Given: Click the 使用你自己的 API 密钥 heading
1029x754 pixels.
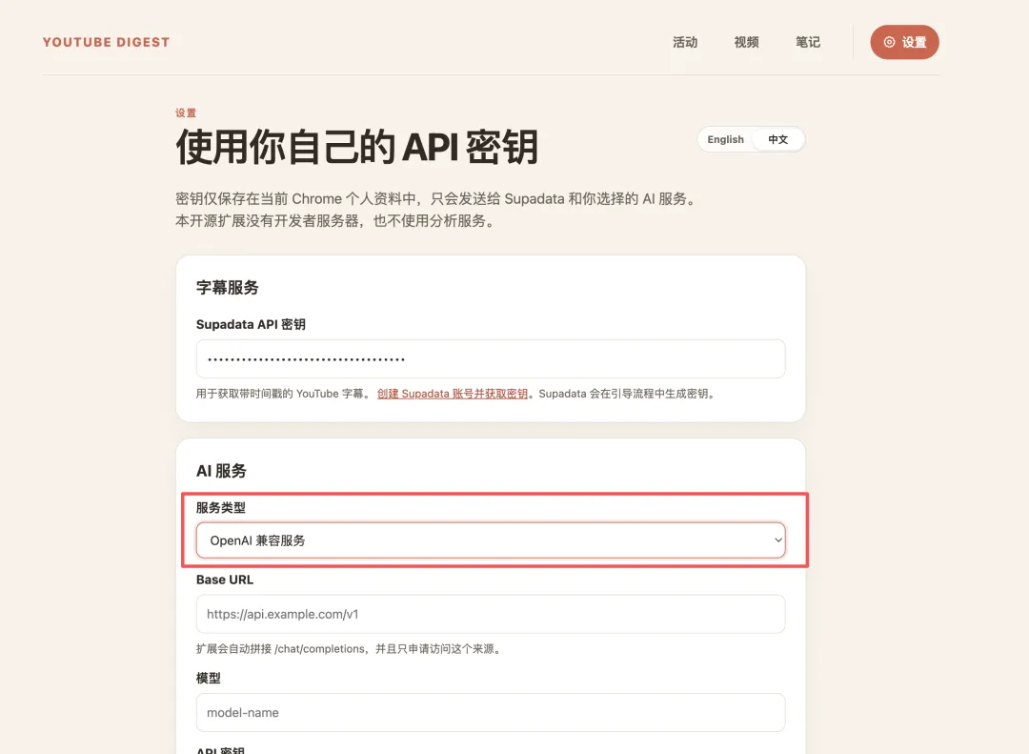Looking at the screenshot, I should [357, 147].
